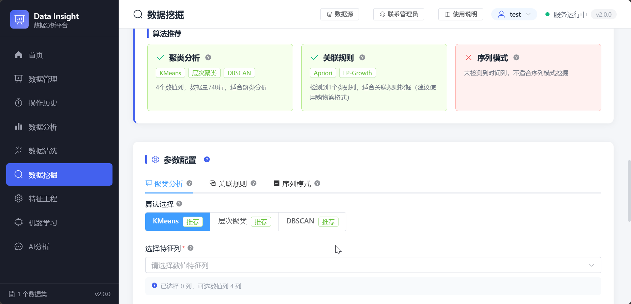Click the 机器学习 chip icon
This screenshot has height=304, width=631.
tap(19, 223)
